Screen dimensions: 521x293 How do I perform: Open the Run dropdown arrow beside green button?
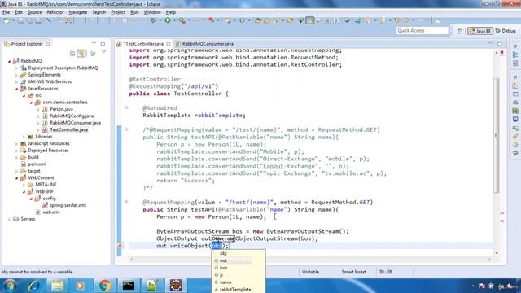(174, 20)
